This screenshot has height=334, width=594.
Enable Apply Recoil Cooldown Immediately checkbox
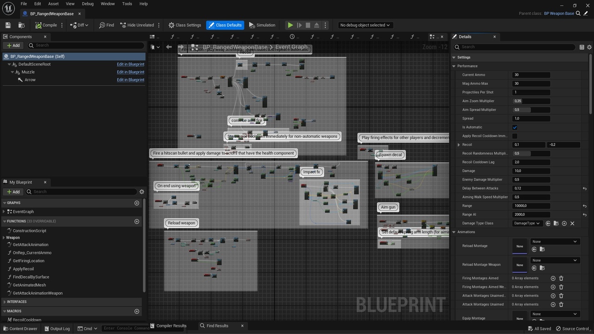coord(515,136)
